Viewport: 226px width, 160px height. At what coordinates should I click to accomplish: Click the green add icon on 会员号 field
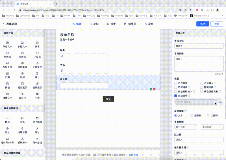[151, 89]
